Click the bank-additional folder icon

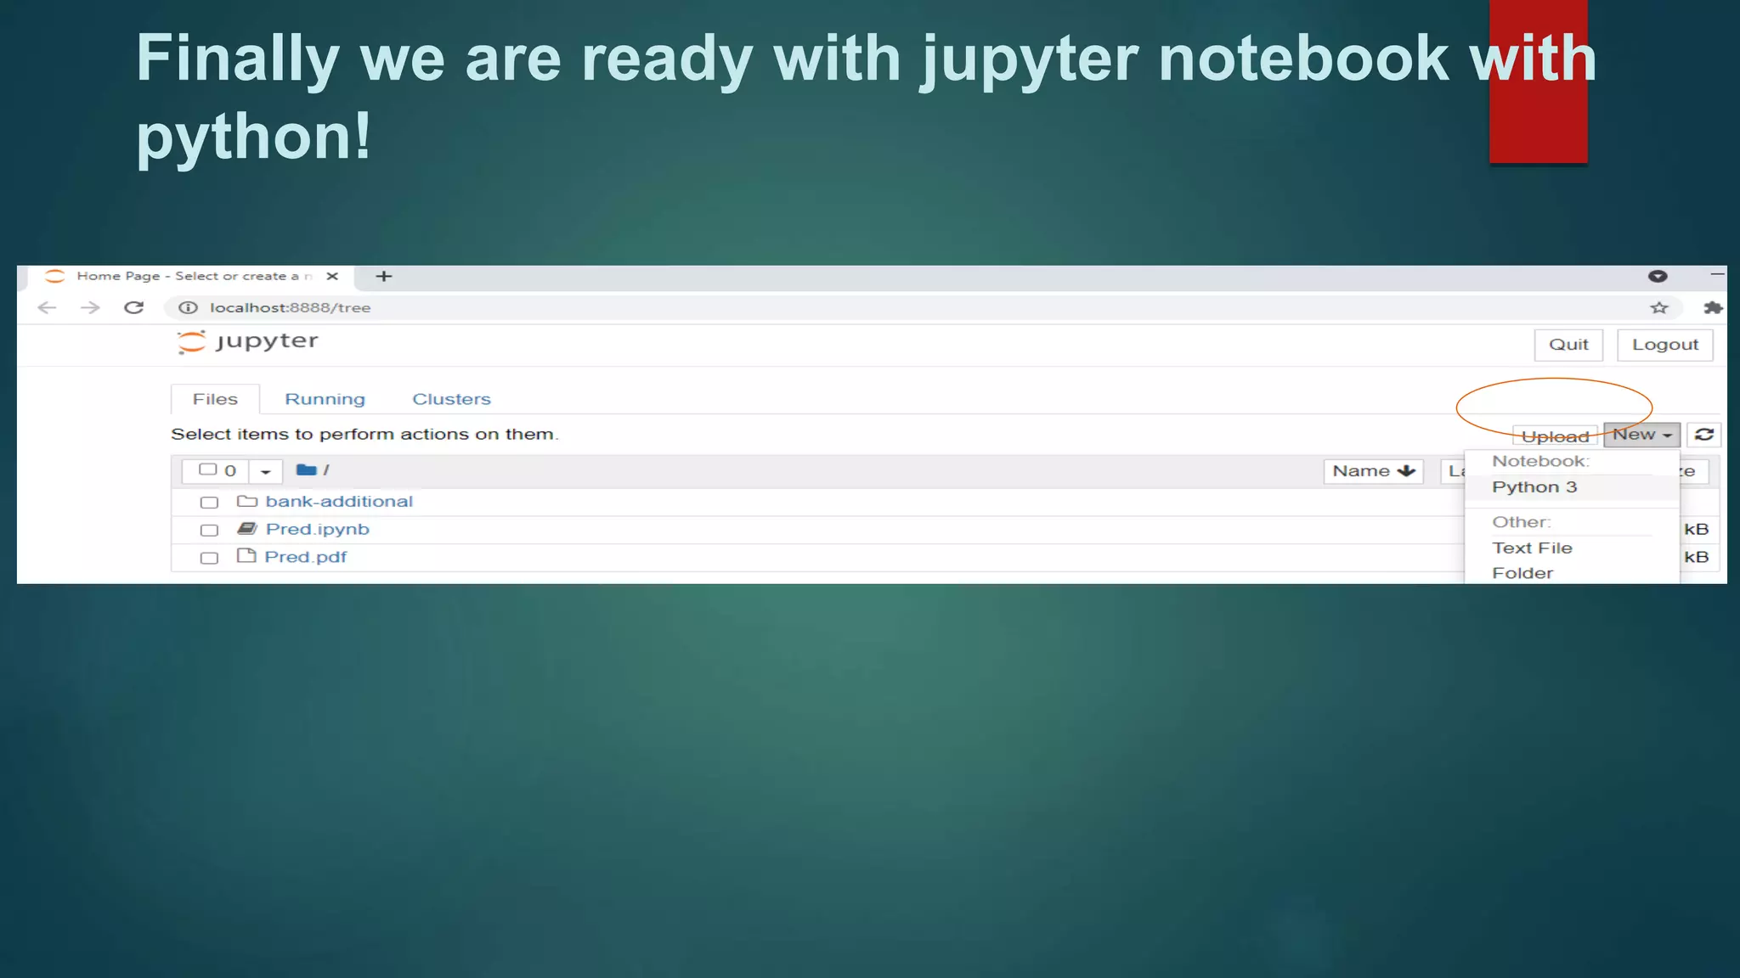pyautogui.click(x=246, y=501)
